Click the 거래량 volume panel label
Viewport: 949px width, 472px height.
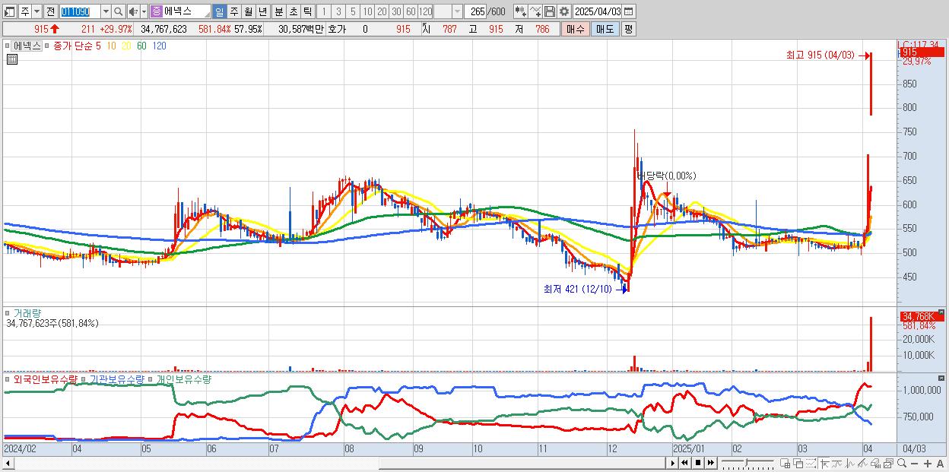(x=27, y=312)
